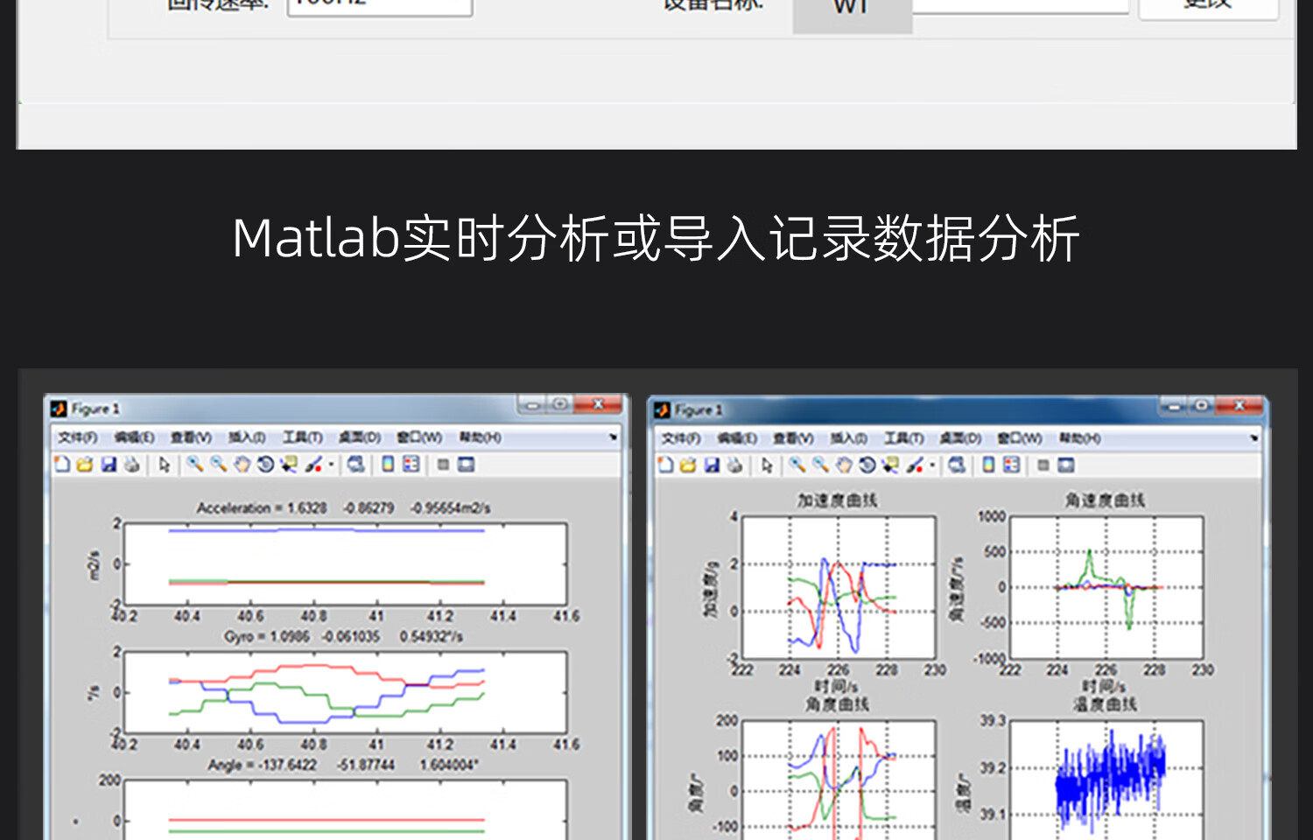Open 文件(F) menu in left Figure window
This screenshot has height=840, width=1313.
77,437
